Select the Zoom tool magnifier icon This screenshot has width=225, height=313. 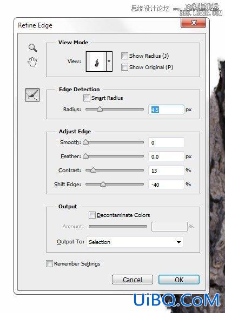click(33, 47)
